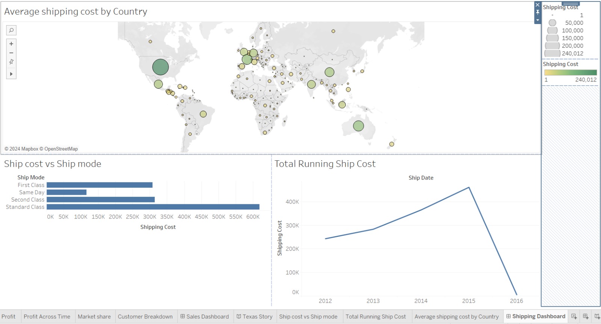Click the New Zealand map bubble
Viewport: 601px width, 324px height.
point(392,144)
